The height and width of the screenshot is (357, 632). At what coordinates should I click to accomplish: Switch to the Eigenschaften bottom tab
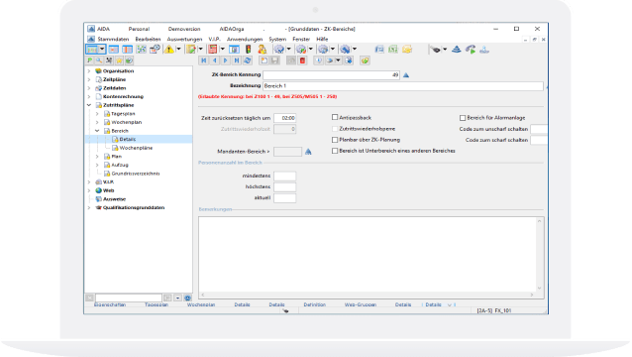tap(110, 304)
